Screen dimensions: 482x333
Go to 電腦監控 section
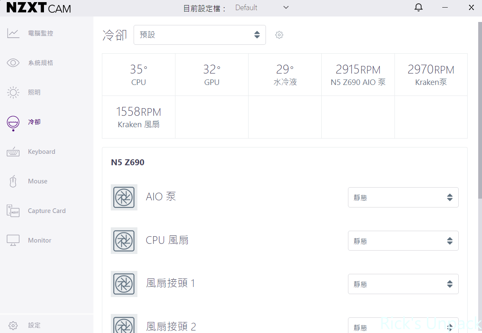[40, 33]
